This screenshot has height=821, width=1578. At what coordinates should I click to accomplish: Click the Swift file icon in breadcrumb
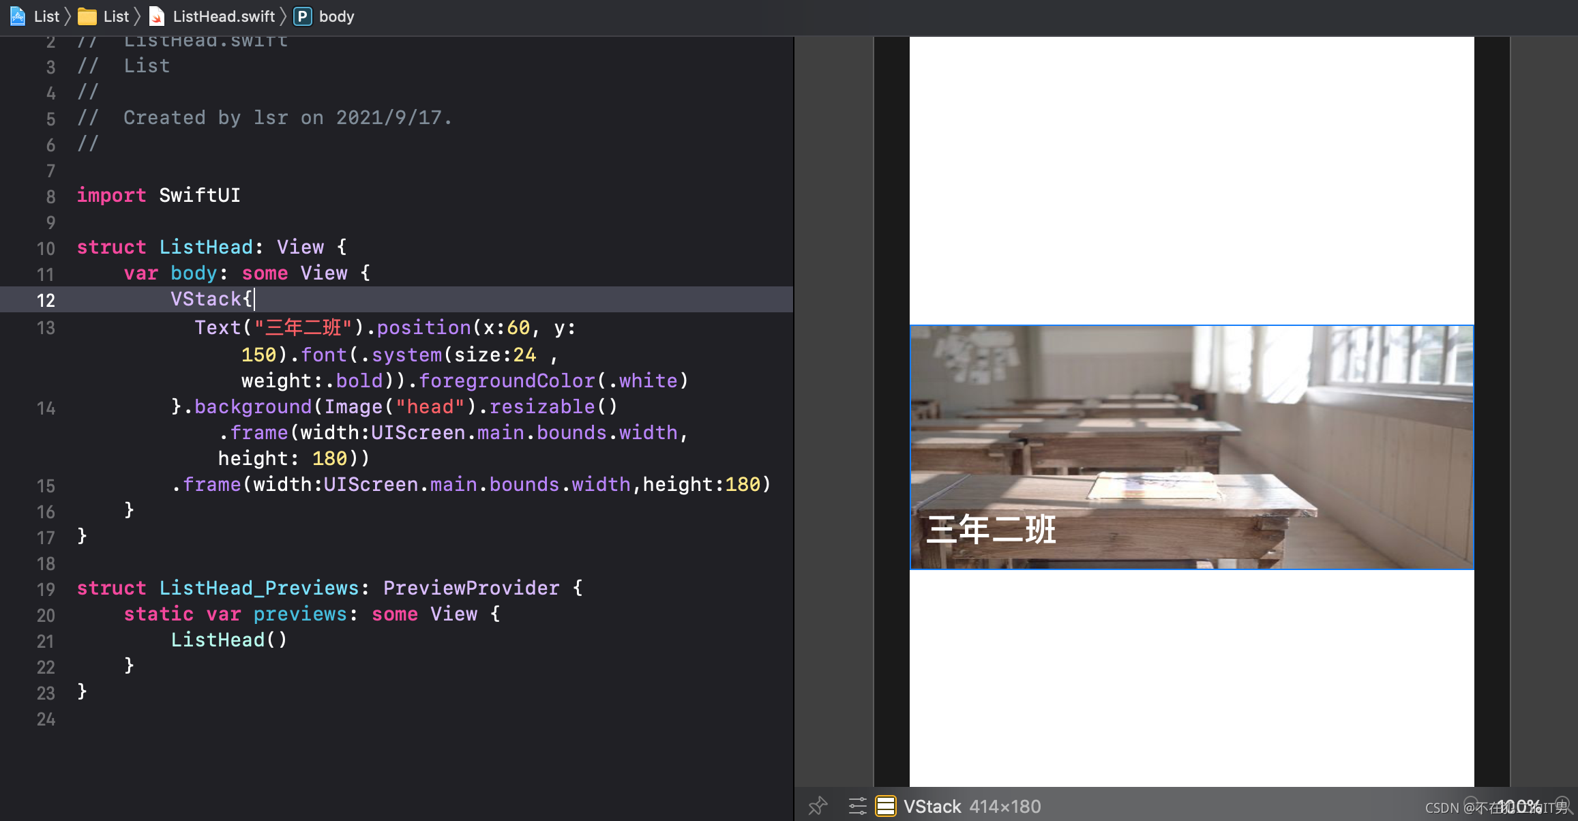pyautogui.click(x=157, y=16)
